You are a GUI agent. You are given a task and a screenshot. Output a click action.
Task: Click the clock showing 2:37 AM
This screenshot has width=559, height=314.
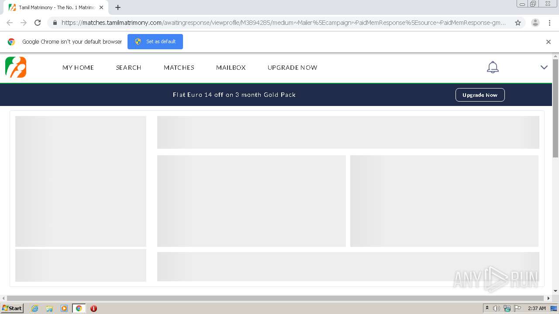coord(537,308)
